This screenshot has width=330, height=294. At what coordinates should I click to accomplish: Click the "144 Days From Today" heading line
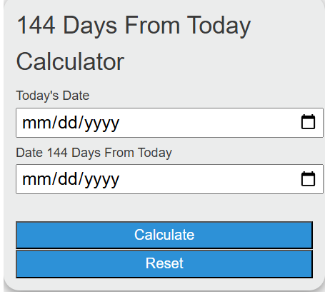134,26
